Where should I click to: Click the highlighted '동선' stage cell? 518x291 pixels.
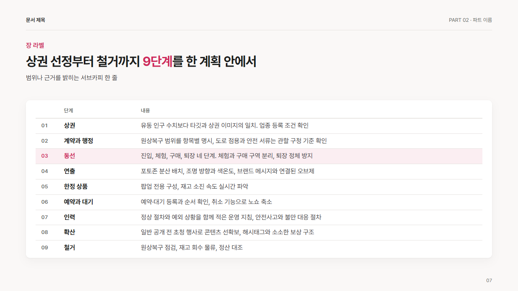tap(70, 156)
